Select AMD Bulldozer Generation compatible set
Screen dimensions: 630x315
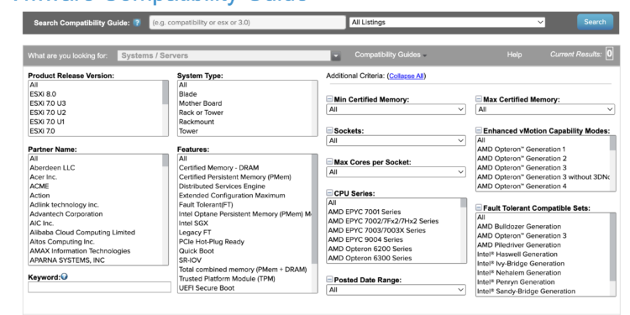tap(519, 227)
